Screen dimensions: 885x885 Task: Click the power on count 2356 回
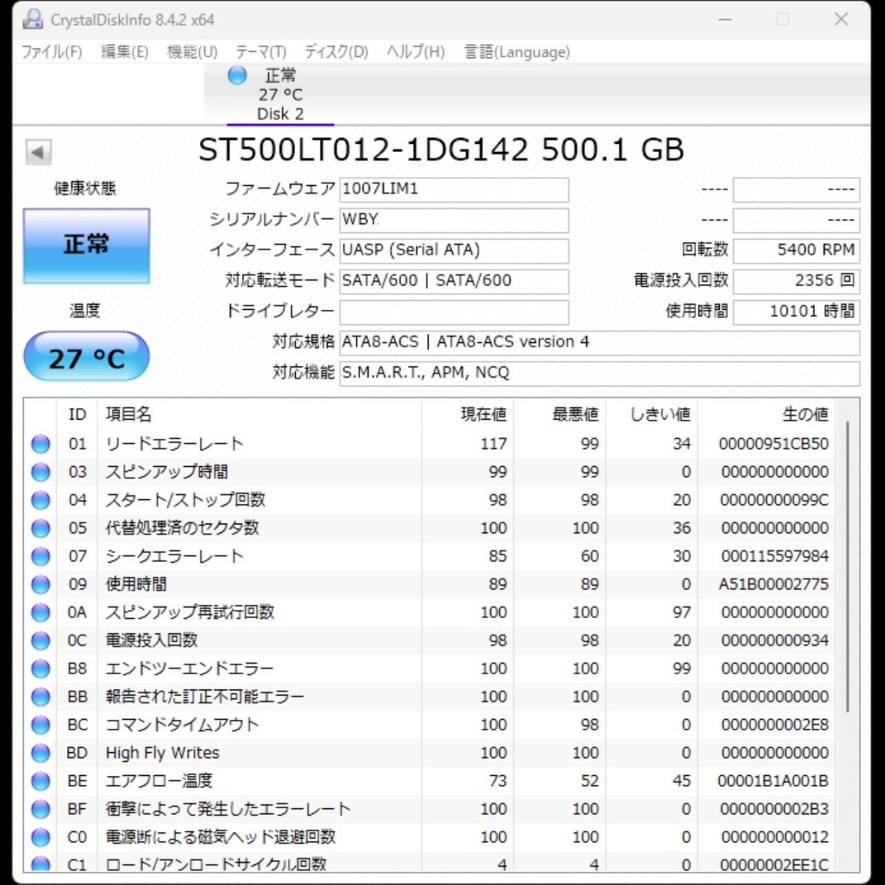[796, 281]
